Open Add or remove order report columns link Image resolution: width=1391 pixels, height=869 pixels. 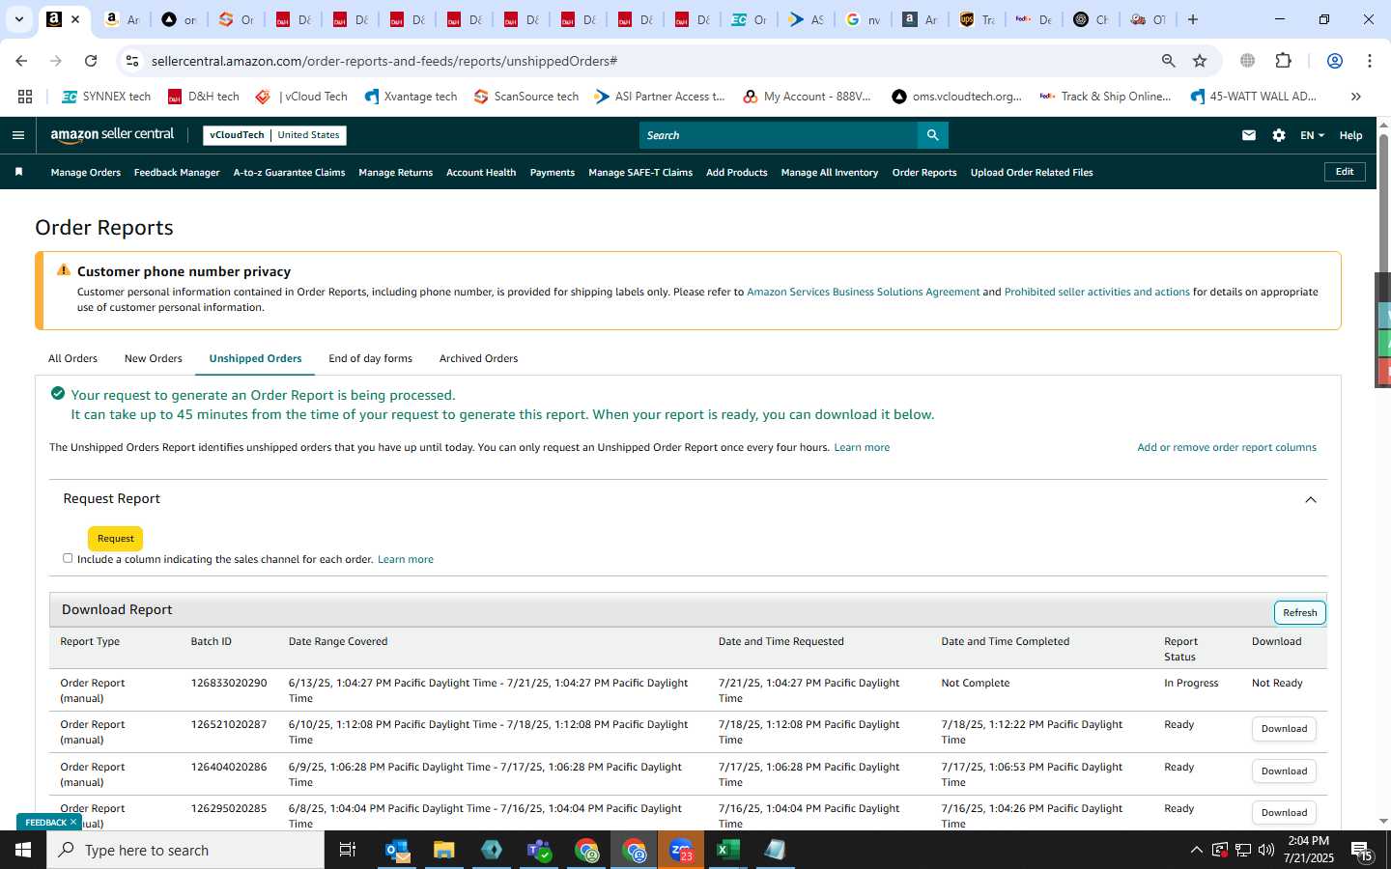click(x=1227, y=447)
